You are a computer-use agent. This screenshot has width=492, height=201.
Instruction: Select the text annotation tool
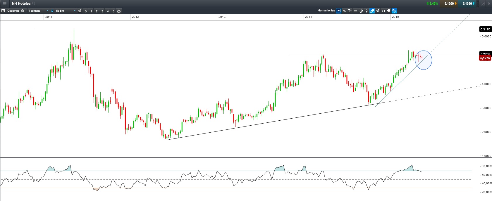(350, 11)
